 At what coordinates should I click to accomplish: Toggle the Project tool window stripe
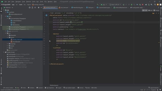pos(1,10)
